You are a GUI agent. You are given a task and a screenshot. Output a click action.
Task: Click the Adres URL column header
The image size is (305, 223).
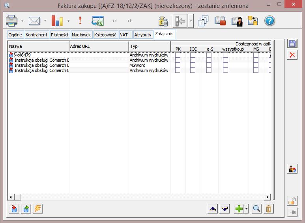click(x=99, y=46)
